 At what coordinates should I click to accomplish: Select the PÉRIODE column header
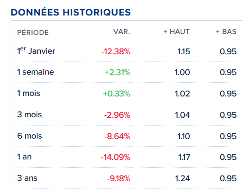[x=33, y=32]
